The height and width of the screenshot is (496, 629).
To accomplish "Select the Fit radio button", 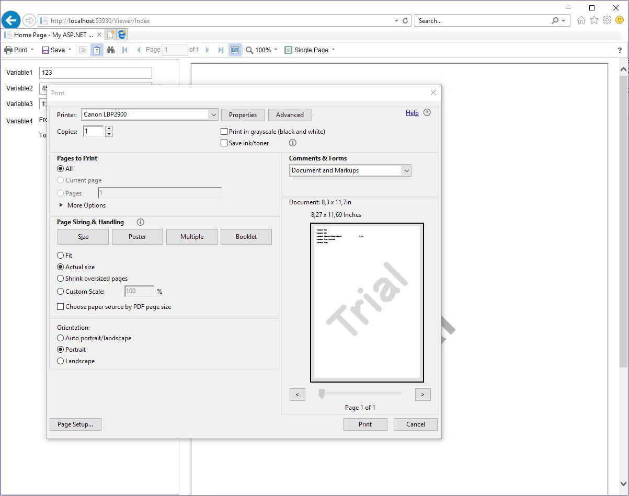I will point(61,256).
